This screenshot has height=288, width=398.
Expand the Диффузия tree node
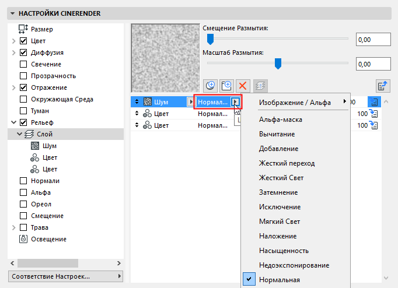(13, 52)
